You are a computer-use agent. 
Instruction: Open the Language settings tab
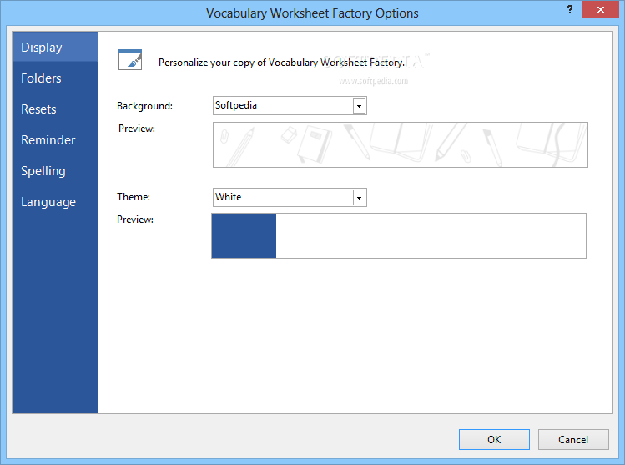pyautogui.click(x=55, y=202)
